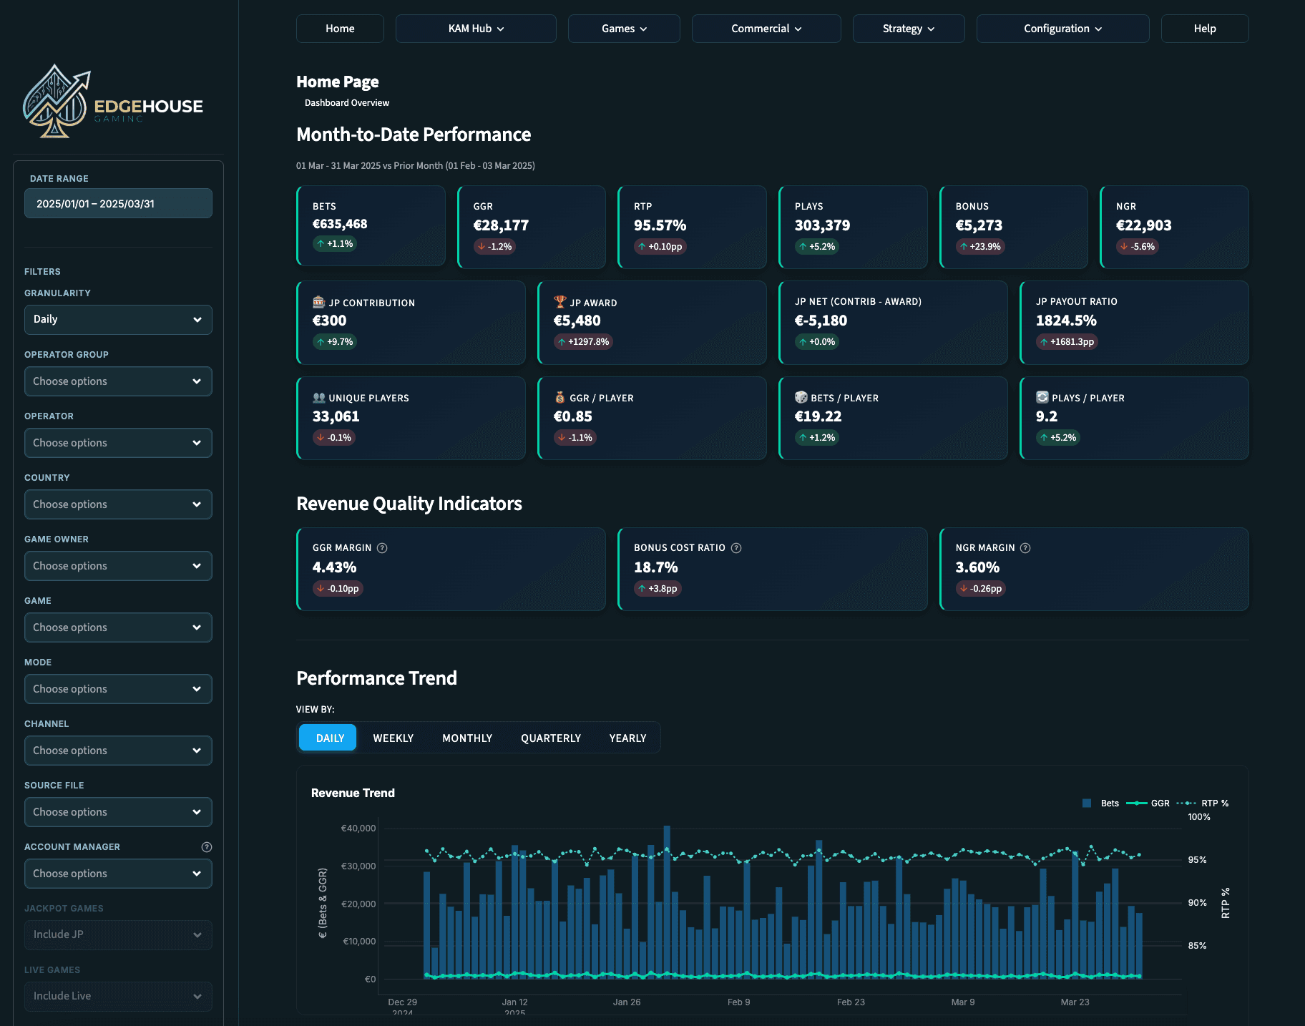The image size is (1305, 1026).
Task: Click the Account Manager help icon
Action: (207, 847)
